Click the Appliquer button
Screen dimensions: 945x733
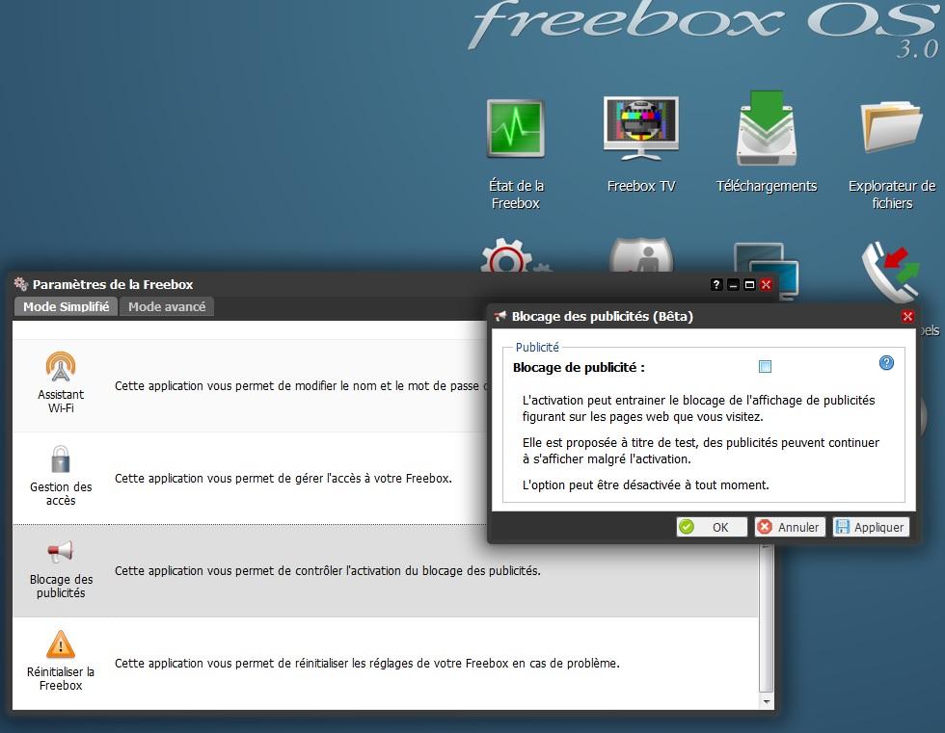pos(871,527)
